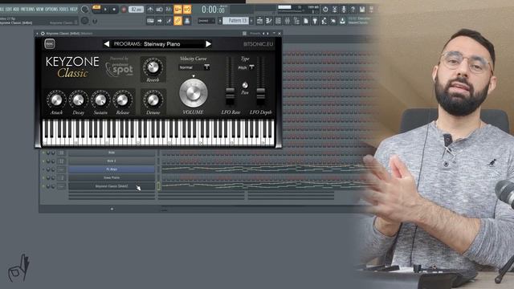Click the tempo display showing 82
Screen dimensions: 514x289
coord(136,10)
